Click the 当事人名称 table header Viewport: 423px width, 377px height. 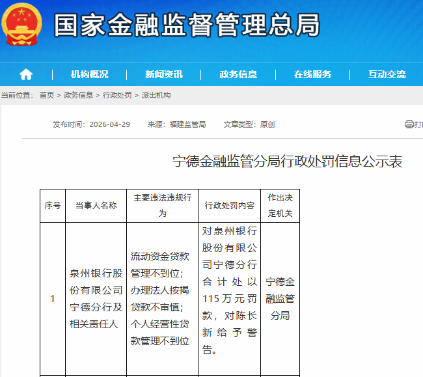(96, 205)
